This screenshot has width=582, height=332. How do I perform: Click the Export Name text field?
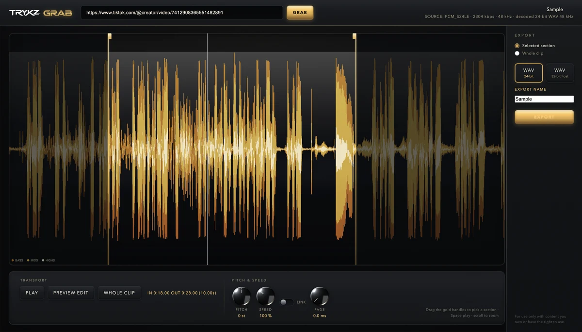click(x=544, y=99)
